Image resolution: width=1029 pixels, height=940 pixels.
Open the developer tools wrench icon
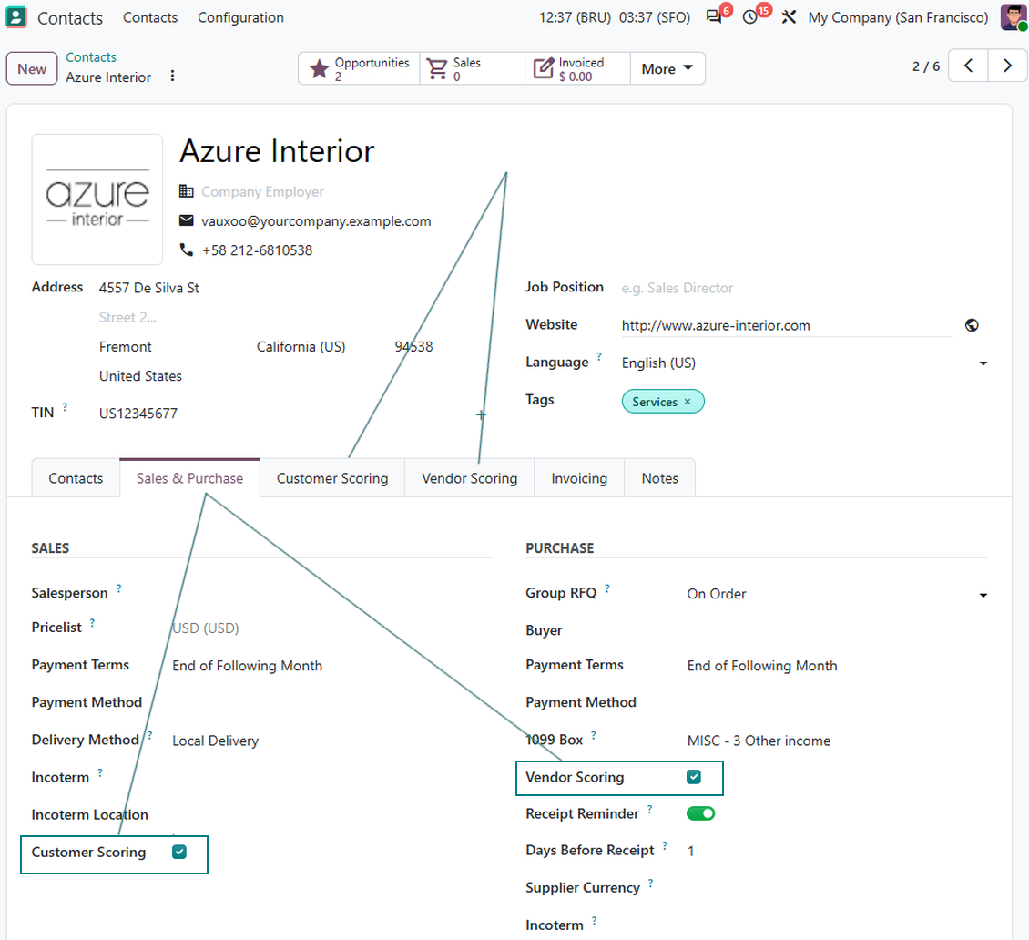[x=789, y=17]
